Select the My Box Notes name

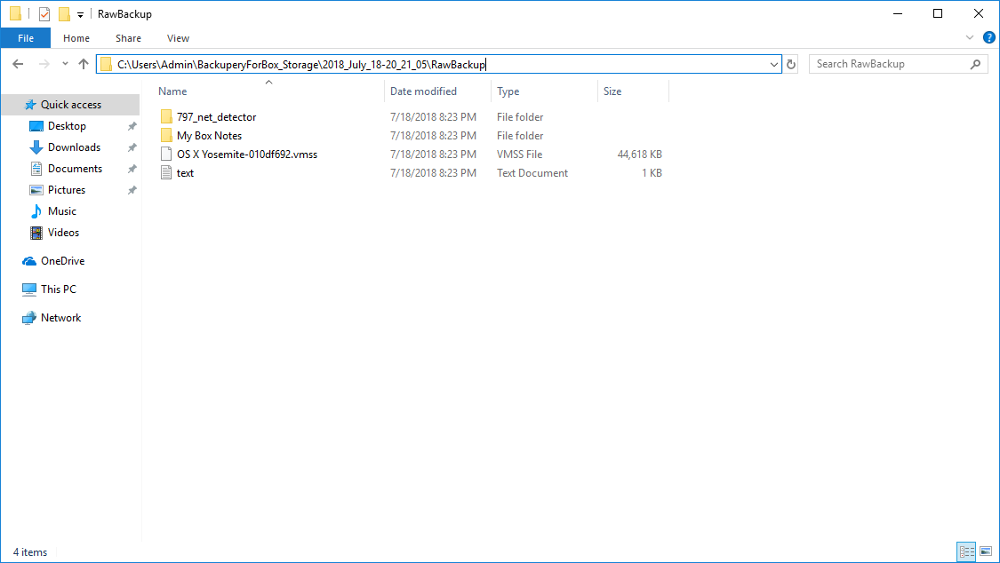tap(209, 136)
